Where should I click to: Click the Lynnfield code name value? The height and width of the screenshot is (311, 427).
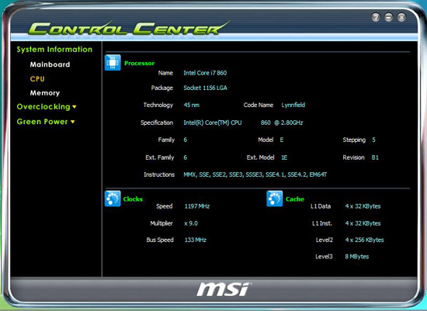[293, 105]
